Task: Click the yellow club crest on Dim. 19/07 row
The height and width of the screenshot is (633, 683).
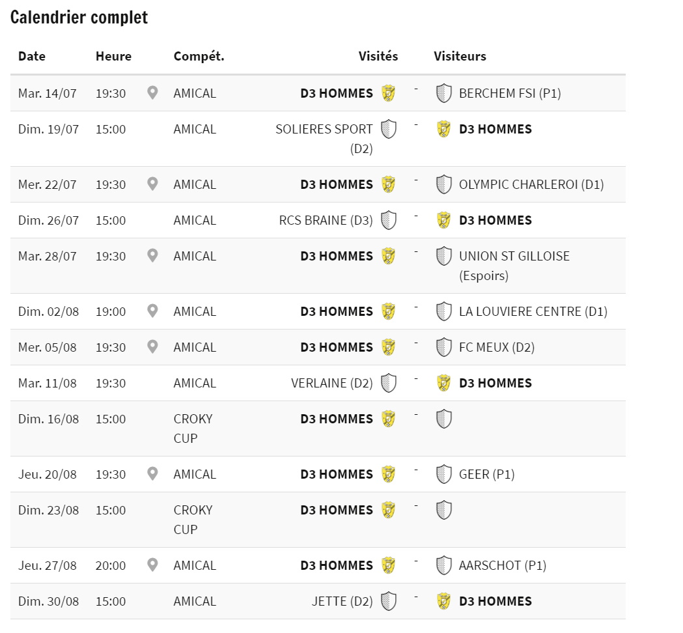Action: coord(443,129)
